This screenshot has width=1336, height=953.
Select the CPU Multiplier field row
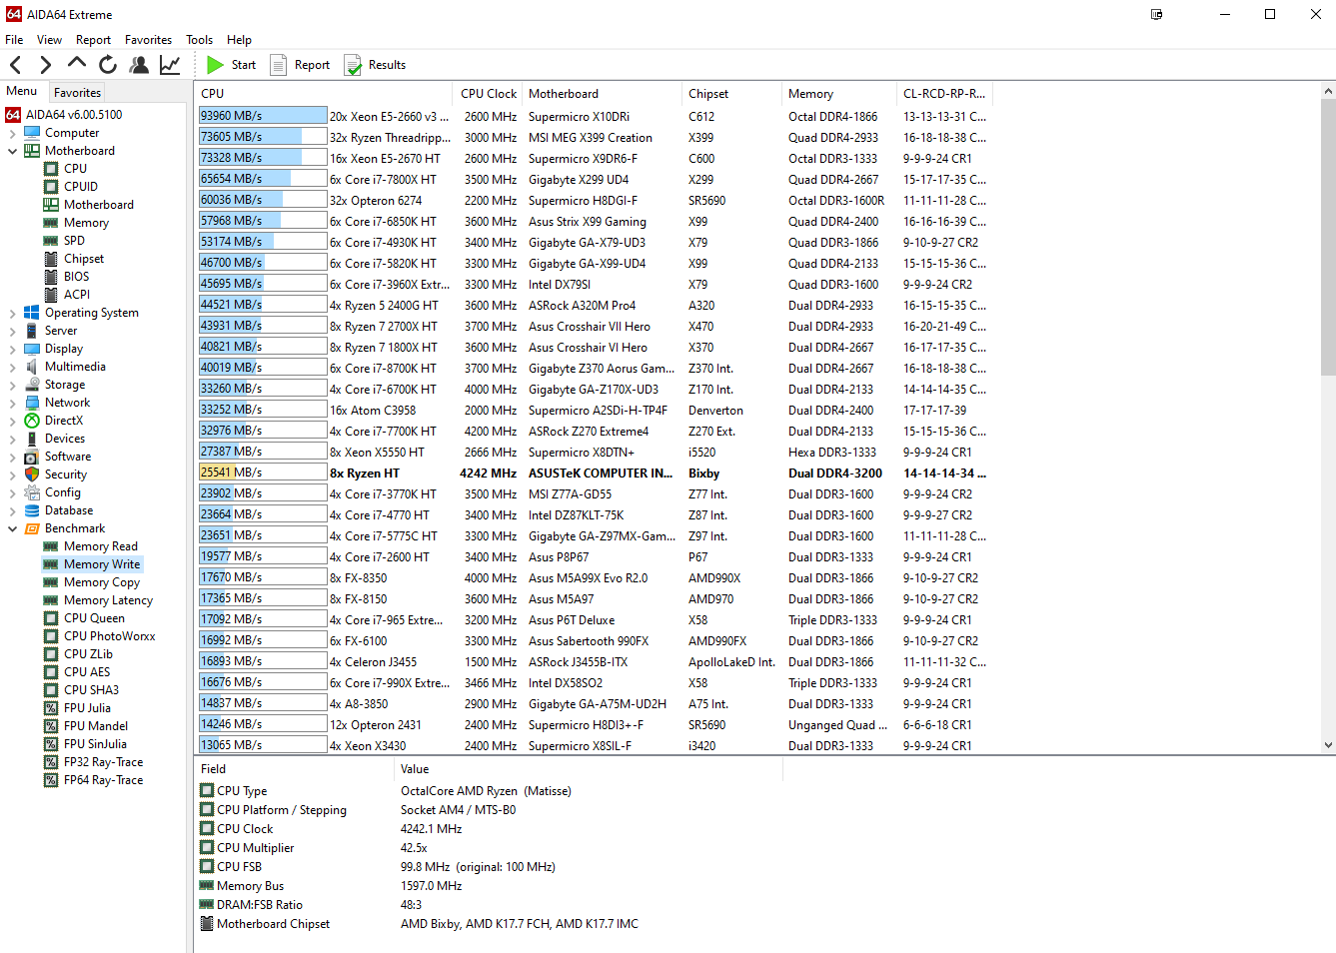[490, 848]
